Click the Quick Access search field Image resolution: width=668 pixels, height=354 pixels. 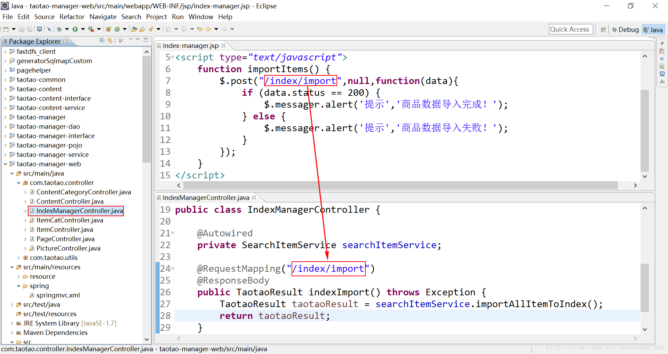pos(571,29)
